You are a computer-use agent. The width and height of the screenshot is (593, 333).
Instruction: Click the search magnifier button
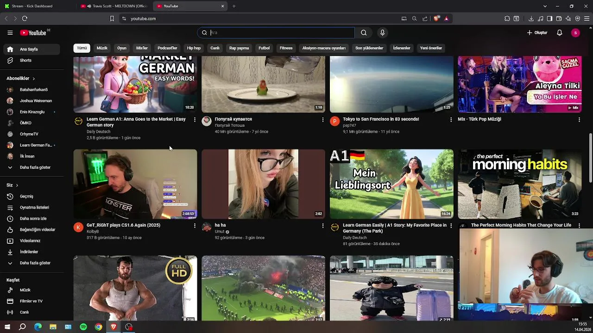tap(364, 33)
